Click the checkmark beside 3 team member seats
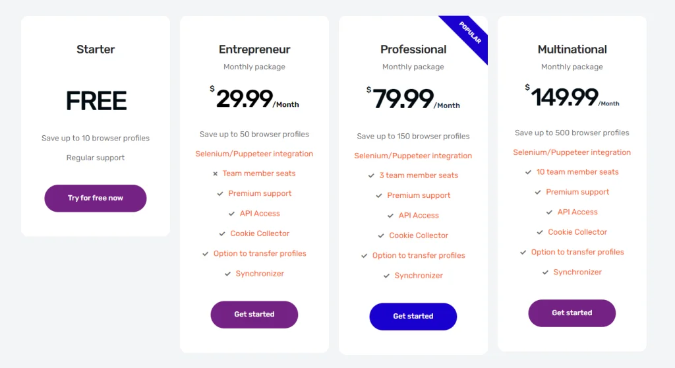This screenshot has height=368, width=675. 372,176
